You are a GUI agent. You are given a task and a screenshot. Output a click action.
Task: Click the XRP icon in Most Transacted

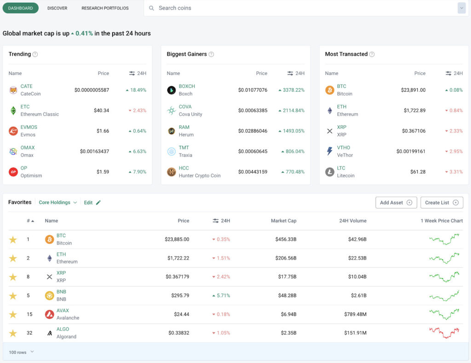pos(329,130)
